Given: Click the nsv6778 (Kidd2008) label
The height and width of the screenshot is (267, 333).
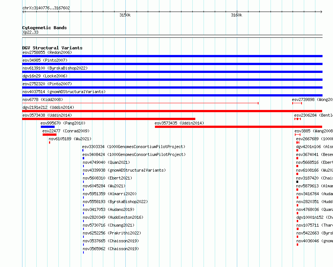Looking at the screenshot, I should (43, 99).
